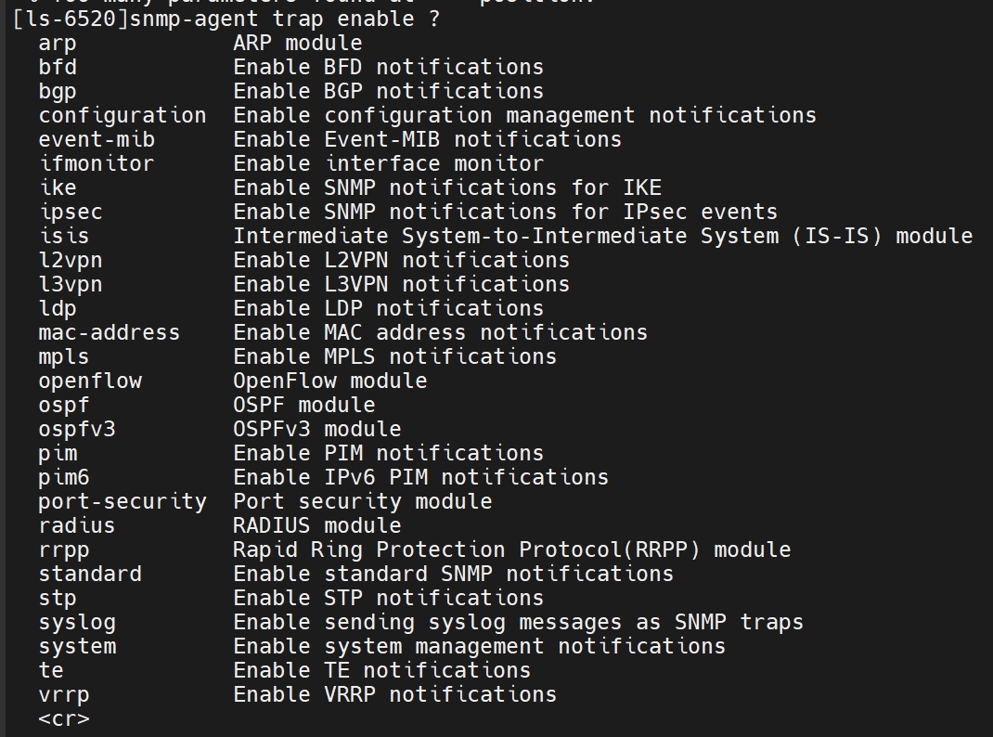Click the 'ipsec' option text

click(71, 213)
